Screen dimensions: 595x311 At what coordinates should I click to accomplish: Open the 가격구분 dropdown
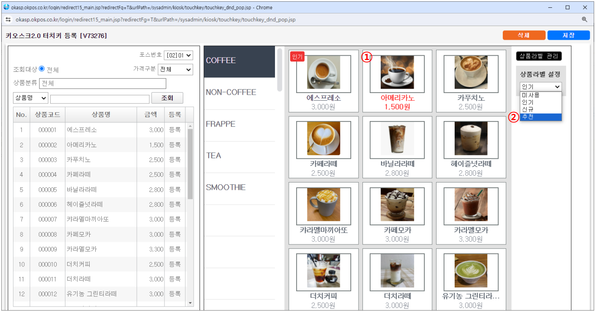coord(175,69)
